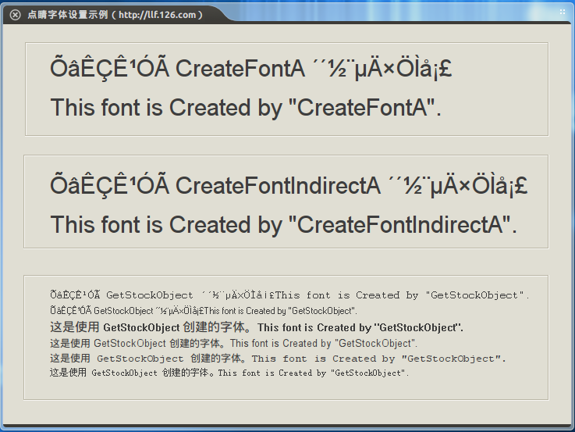The height and width of the screenshot is (432, 575).
Task: Click the line This font is Created by "CreateFontA".
Action: pos(246,108)
